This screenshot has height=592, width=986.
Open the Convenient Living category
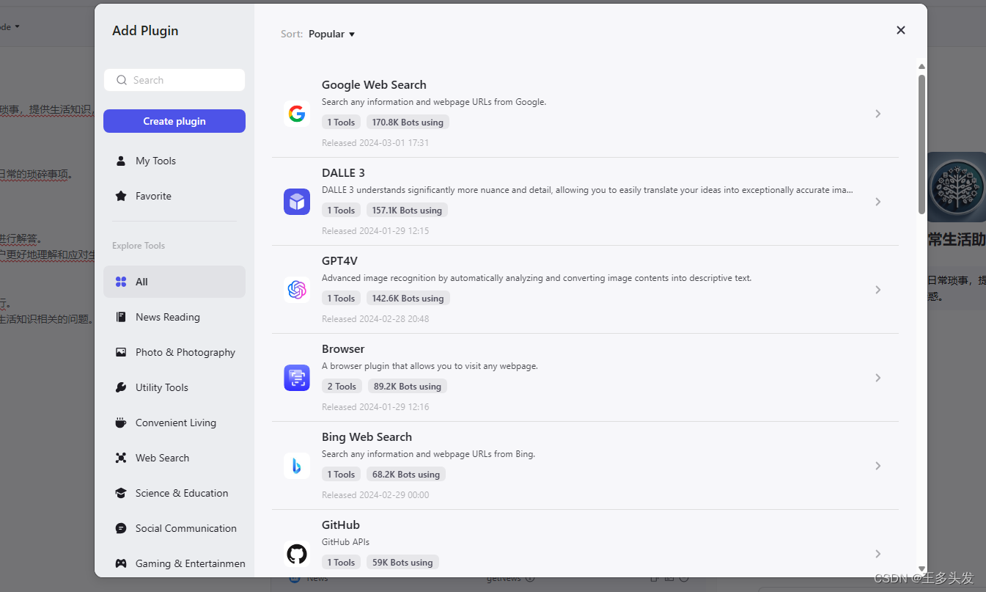pos(174,423)
